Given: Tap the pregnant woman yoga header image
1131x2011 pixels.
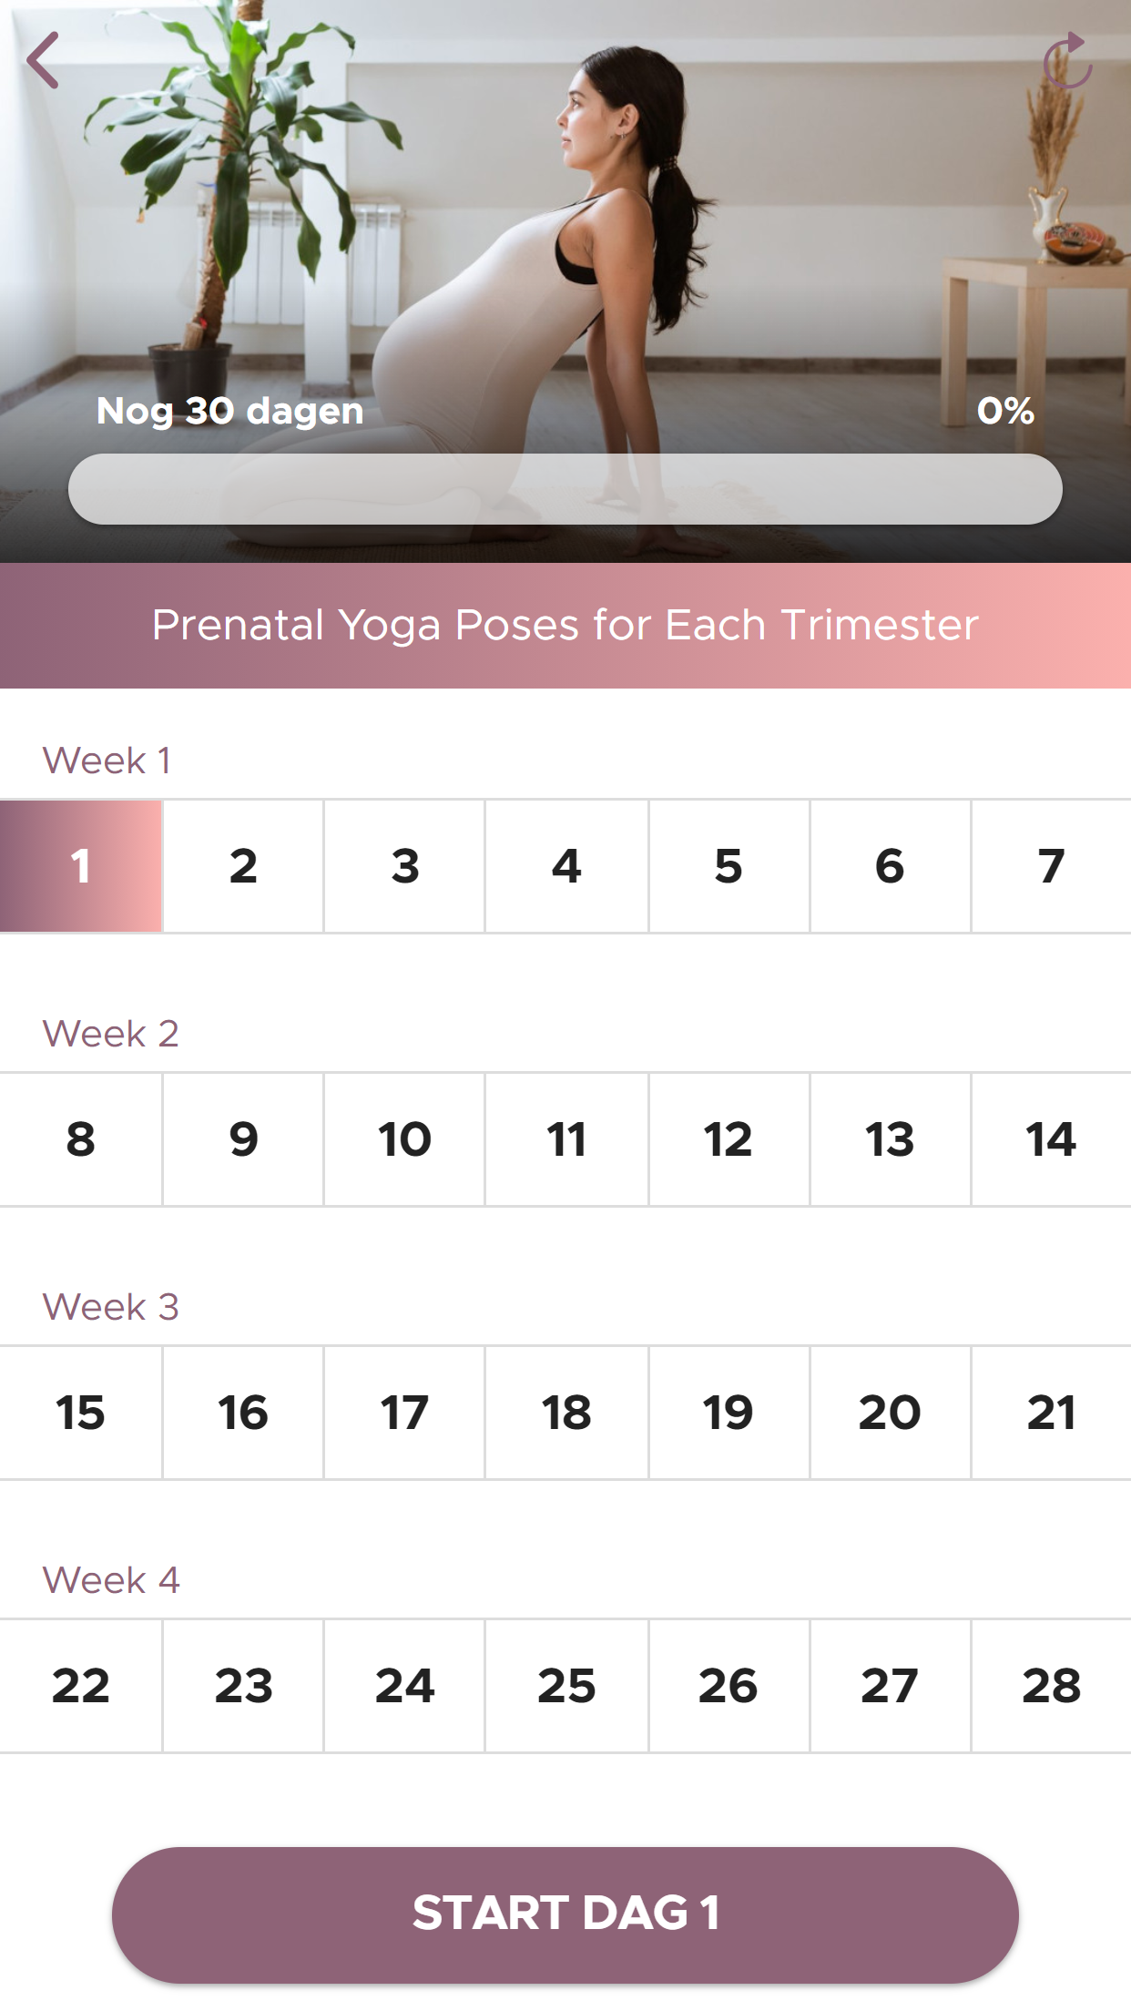Looking at the screenshot, I should point(565,228).
